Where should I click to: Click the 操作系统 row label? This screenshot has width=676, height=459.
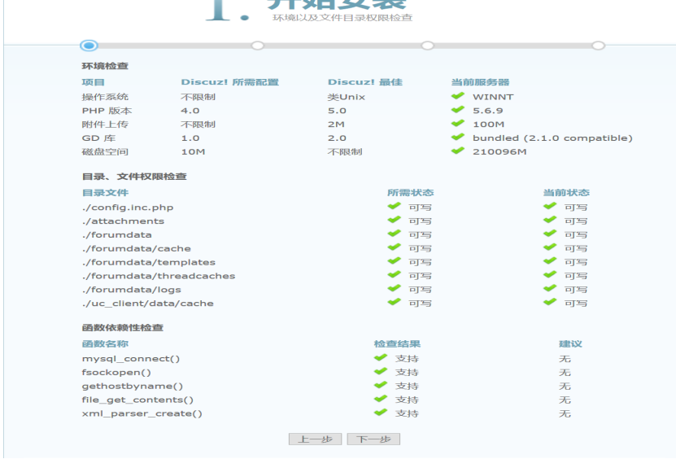coord(105,97)
